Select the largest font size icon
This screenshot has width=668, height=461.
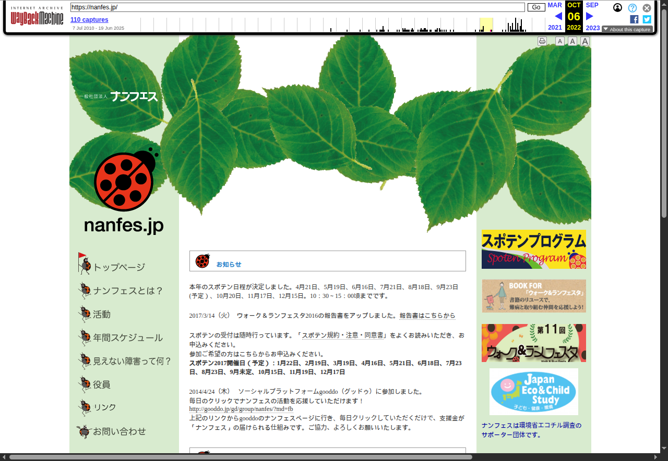pyautogui.click(x=585, y=41)
